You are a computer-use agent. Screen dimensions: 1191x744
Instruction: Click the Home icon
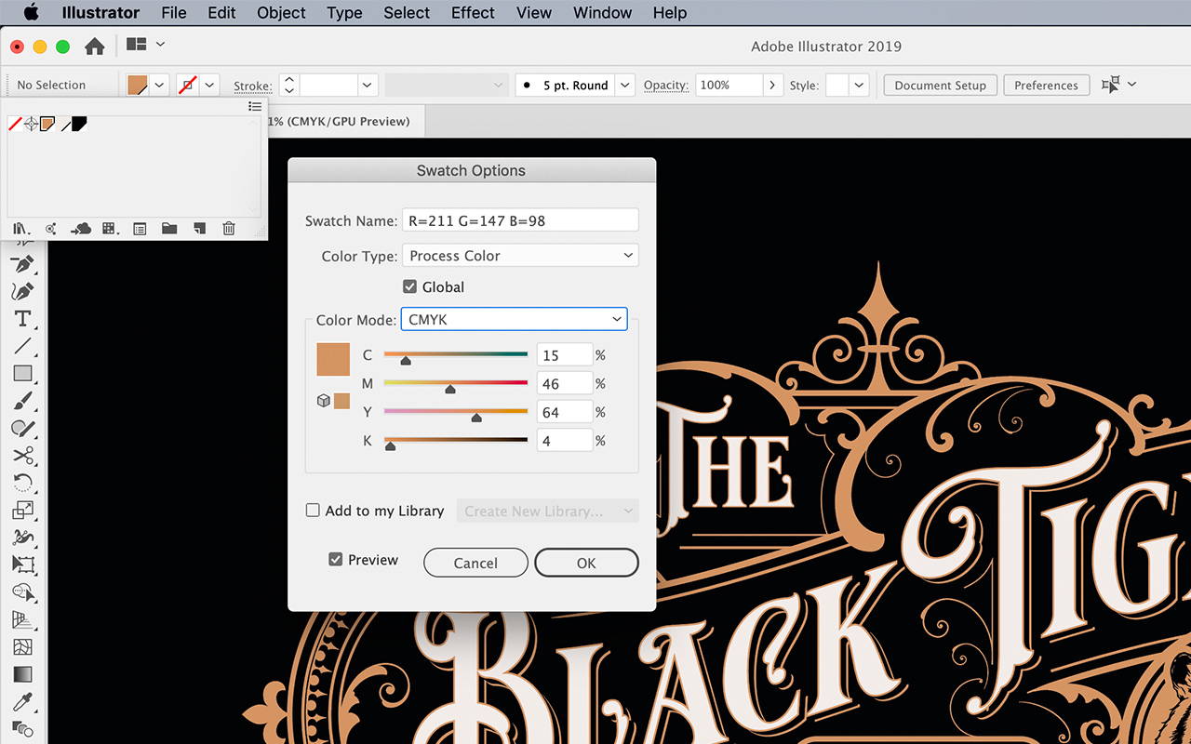pyautogui.click(x=94, y=46)
